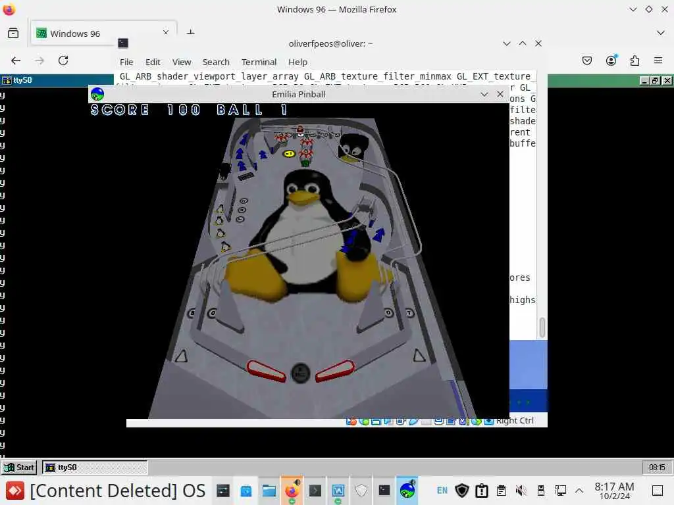Minimize terminal window with down chevron
Viewport: 674px width, 505px height.
click(507, 43)
